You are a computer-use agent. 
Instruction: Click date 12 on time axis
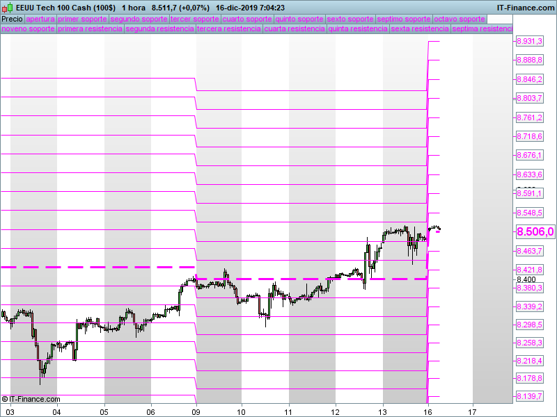335,412
